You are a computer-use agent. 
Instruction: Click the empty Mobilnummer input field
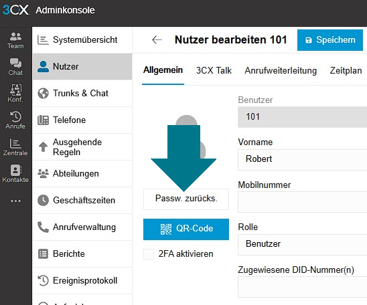point(303,202)
